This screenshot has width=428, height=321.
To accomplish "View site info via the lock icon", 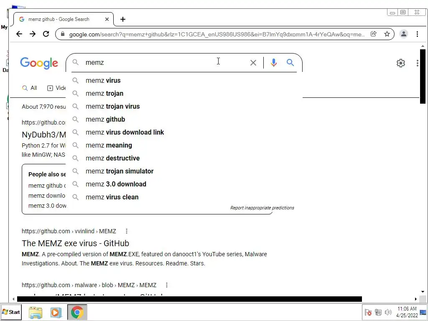I will [63, 34].
